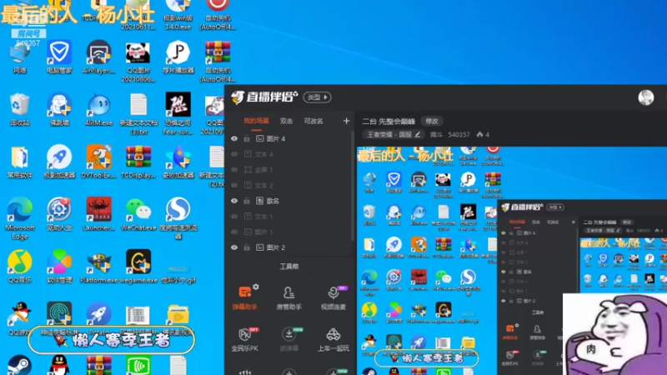Select the 歌名 source row

(x=290, y=201)
